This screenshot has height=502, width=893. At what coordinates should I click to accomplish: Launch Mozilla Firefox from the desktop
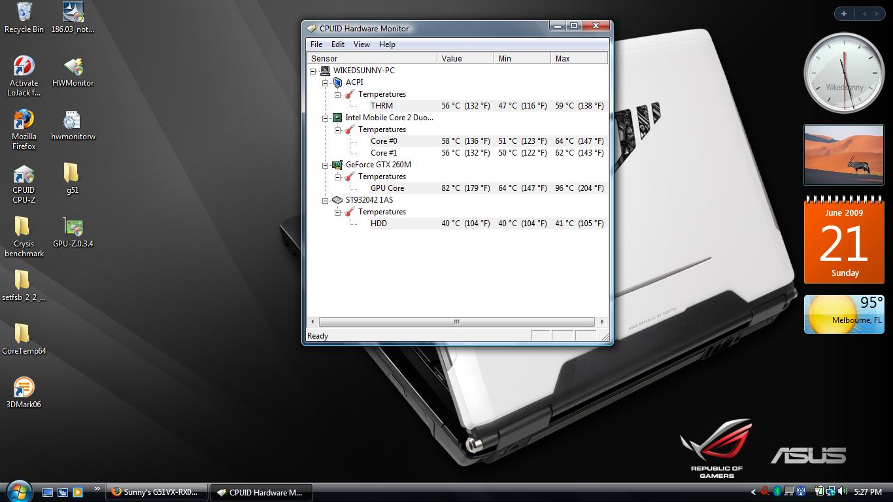click(x=24, y=130)
